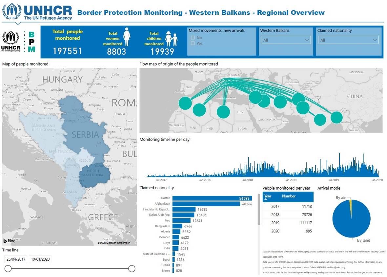387x277 pixels.
Task: Click the Bing logo on the map
Action: [x=10, y=241]
